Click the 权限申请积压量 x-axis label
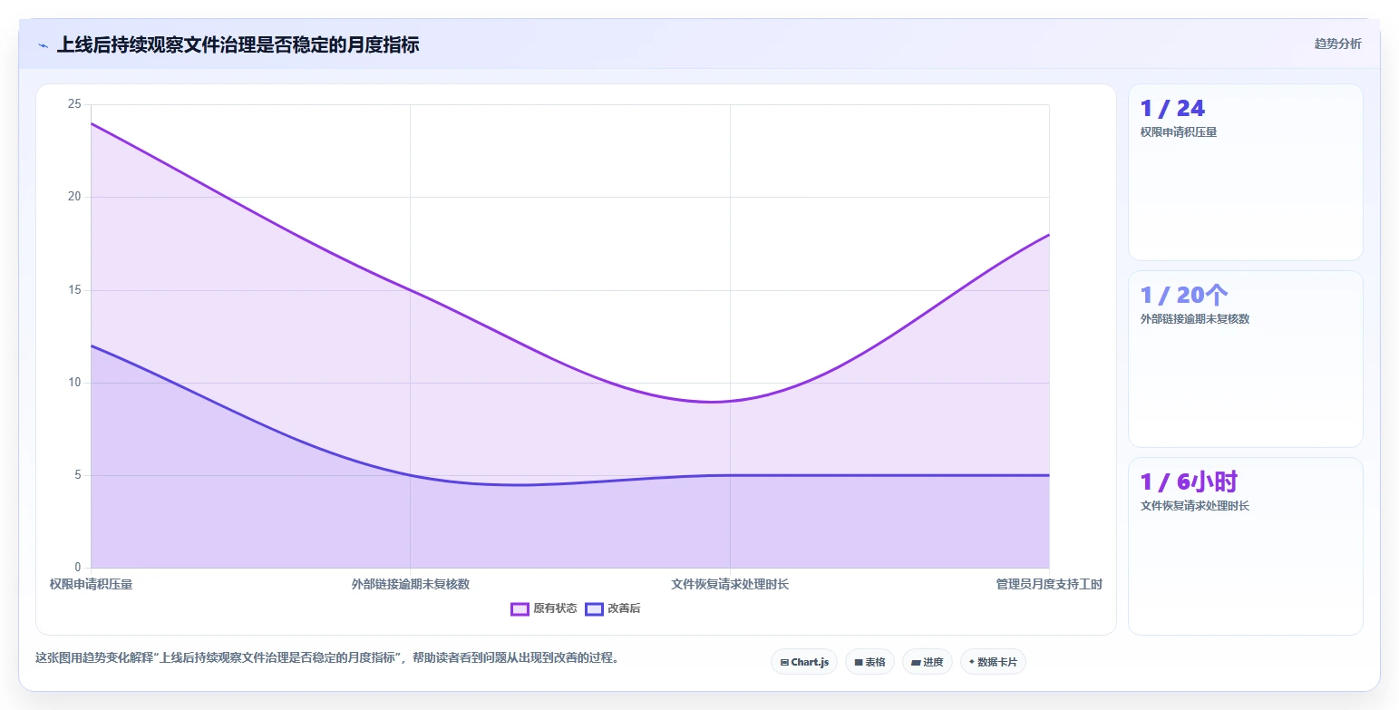Viewport: 1399px width, 710px height. point(91,584)
